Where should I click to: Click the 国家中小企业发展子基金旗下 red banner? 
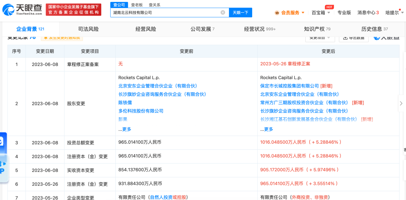[x=74, y=10]
